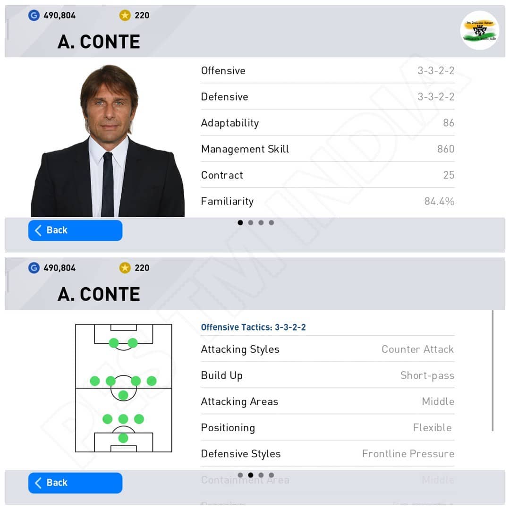
Task: Open the Defensive Styles Frontline Pressure row
Action: point(328,453)
